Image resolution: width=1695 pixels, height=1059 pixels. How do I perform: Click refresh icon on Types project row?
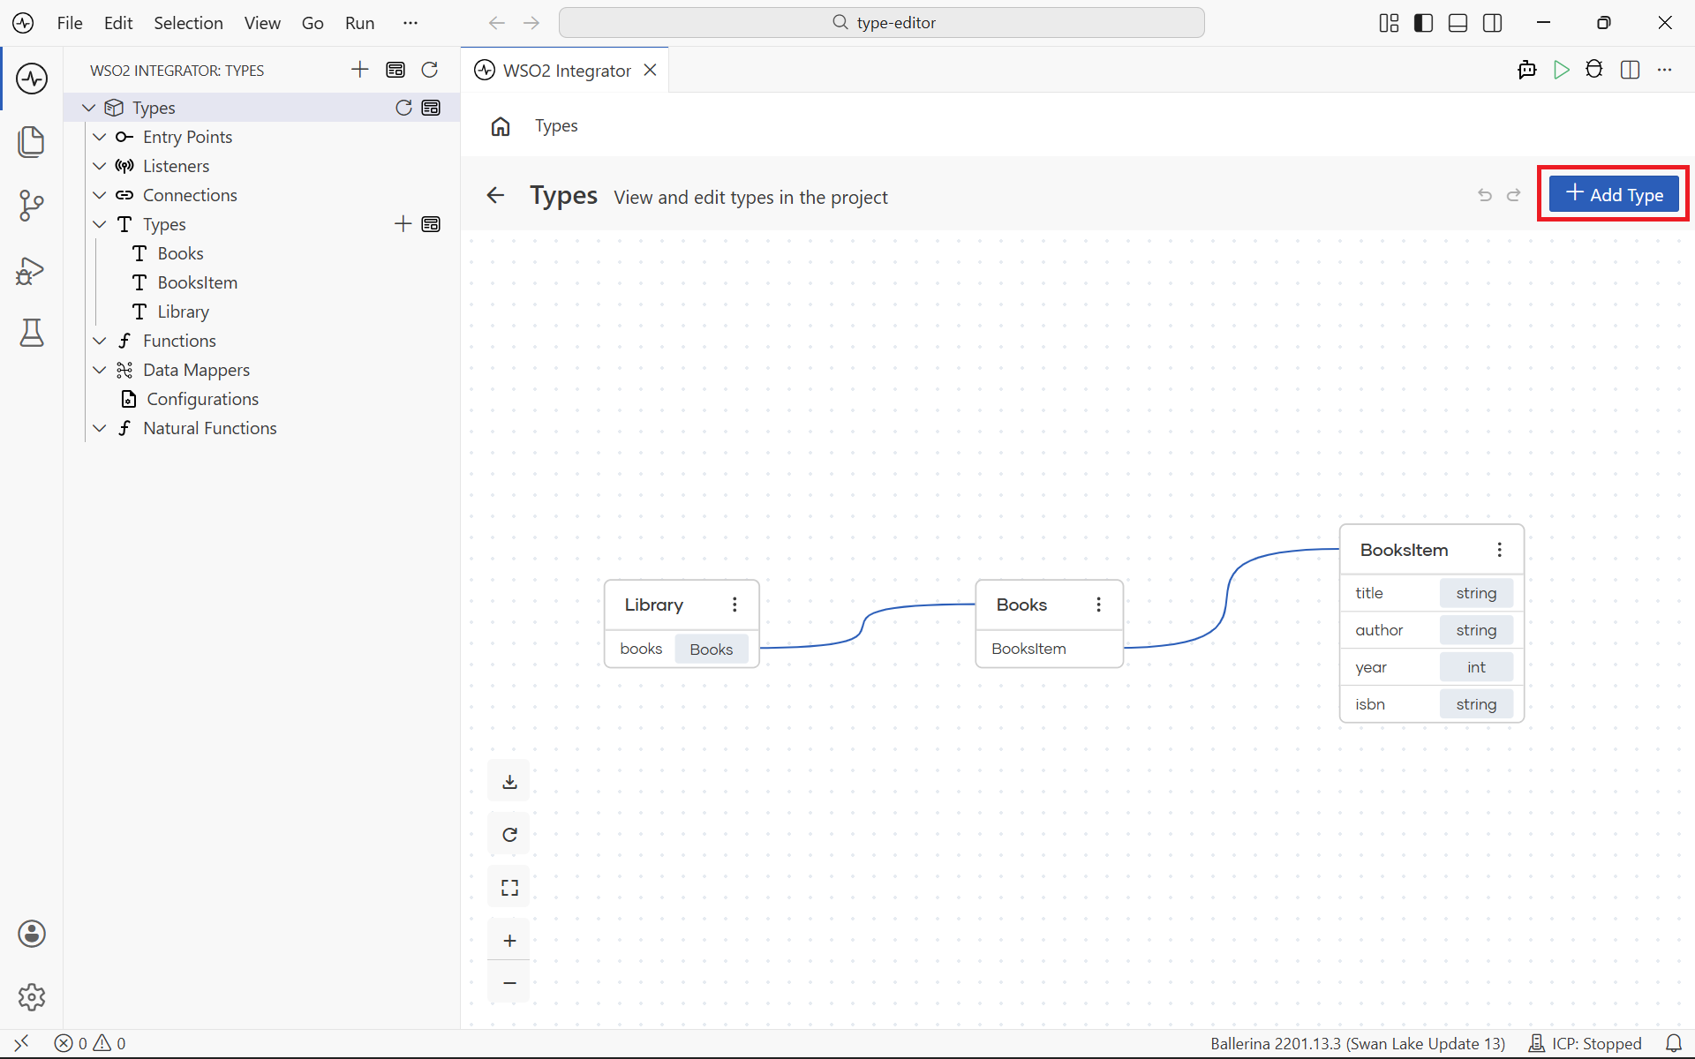(x=403, y=108)
